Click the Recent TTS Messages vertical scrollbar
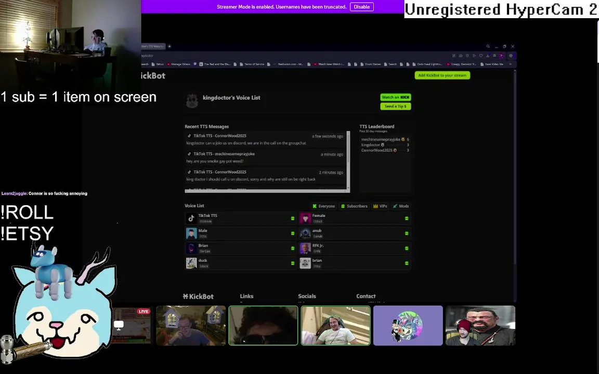The image size is (599, 374). click(348, 161)
